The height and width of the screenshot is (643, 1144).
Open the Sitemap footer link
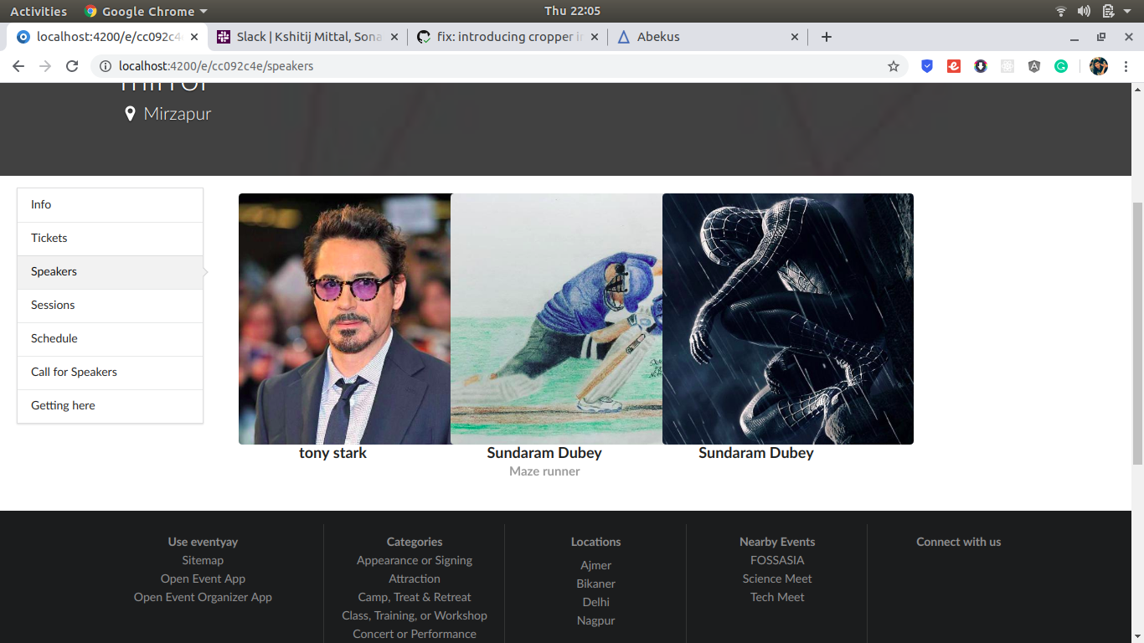point(203,560)
